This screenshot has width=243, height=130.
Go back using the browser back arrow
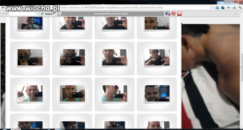[x=3, y=7]
